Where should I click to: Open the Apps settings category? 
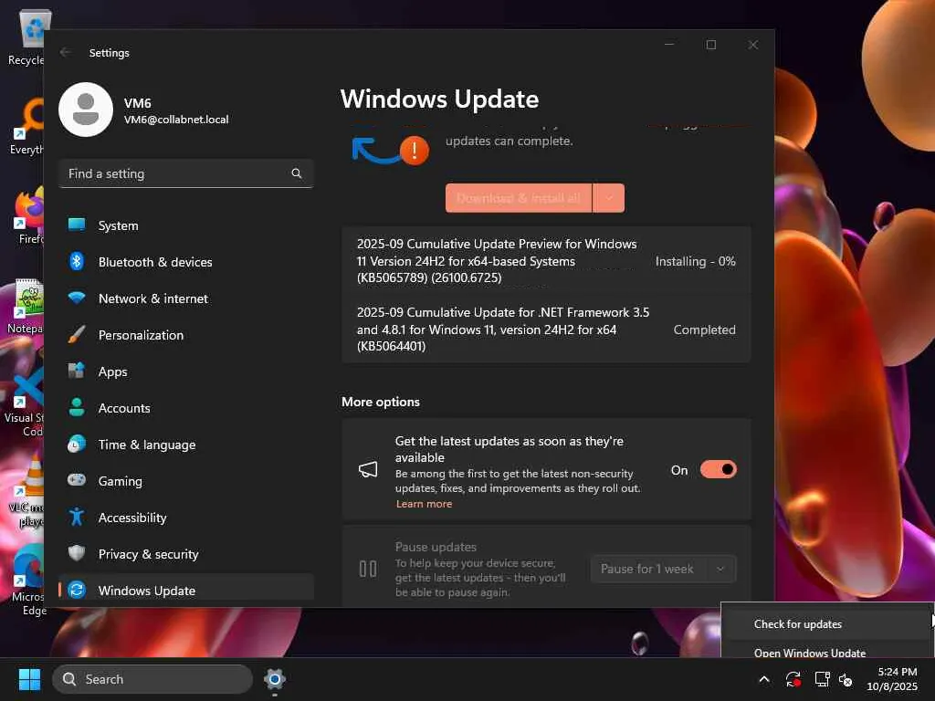(186, 372)
